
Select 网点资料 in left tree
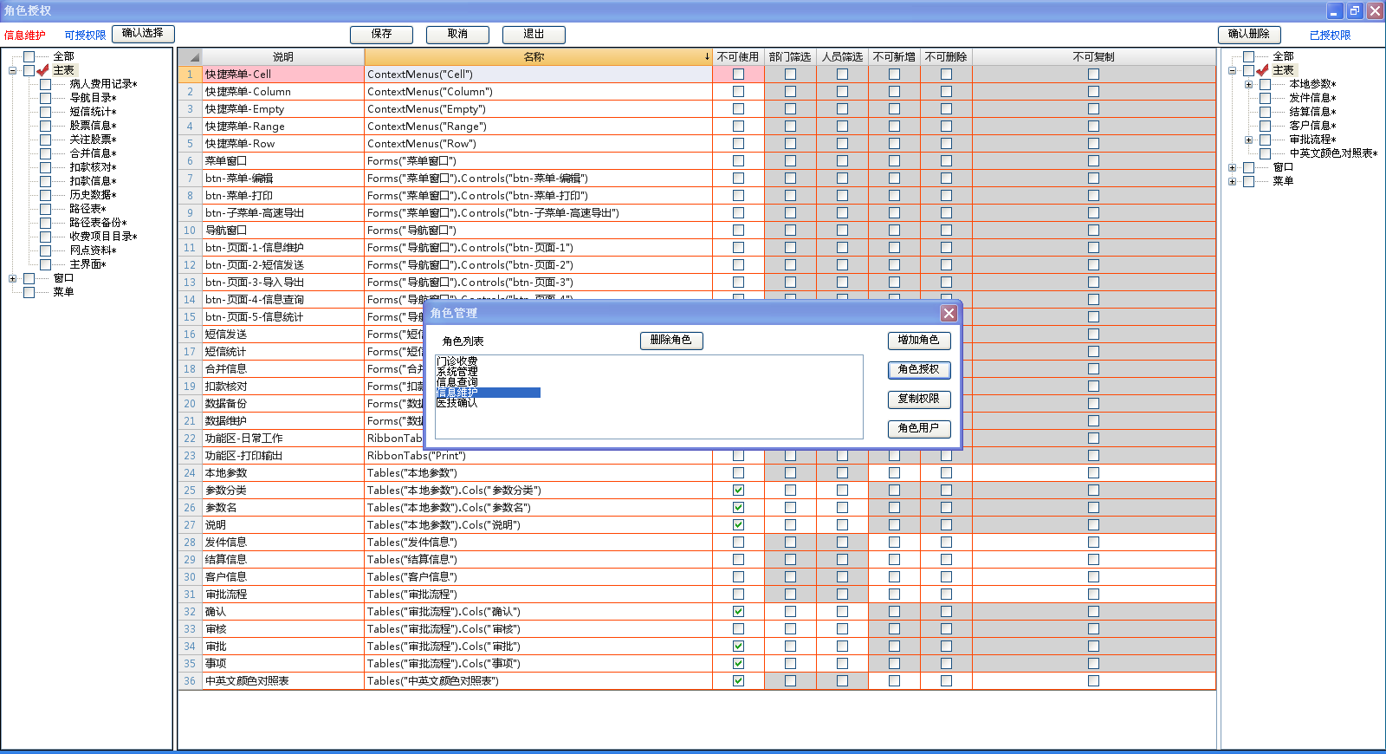[93, 250]
